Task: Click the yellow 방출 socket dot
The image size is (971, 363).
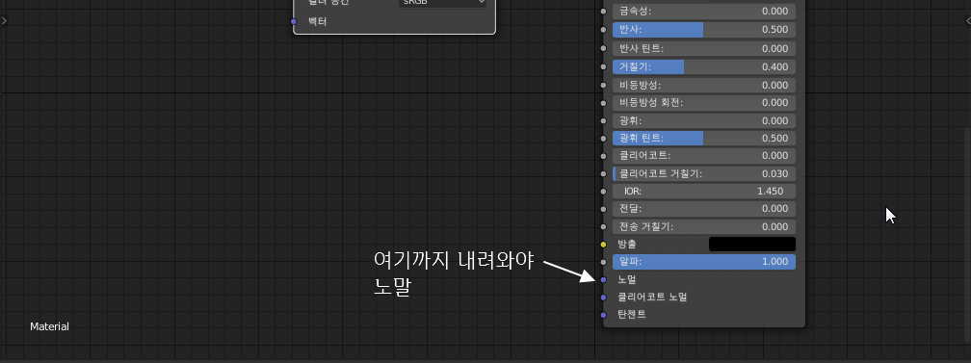Action: pos(604,245)
